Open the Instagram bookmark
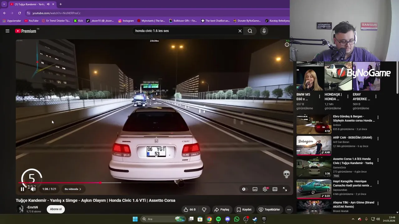The height and width of the screenshot is (224, 399). tap(126, 21)
